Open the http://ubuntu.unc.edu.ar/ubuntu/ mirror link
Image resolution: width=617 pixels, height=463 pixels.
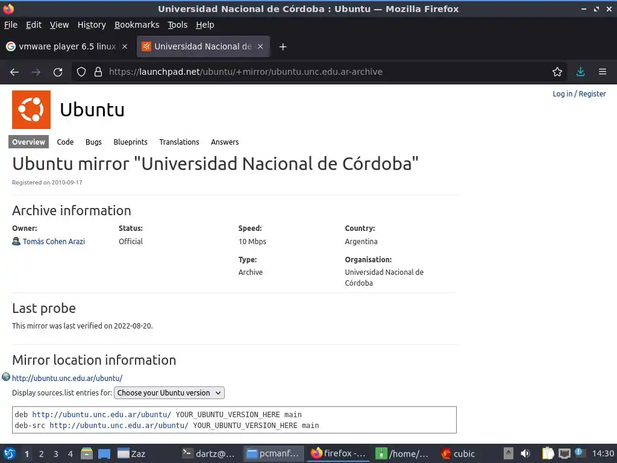(x=67, y=379)
